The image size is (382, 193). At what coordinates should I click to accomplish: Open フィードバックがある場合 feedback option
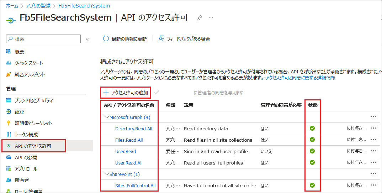pyautogui.click(x=184, y=39)
